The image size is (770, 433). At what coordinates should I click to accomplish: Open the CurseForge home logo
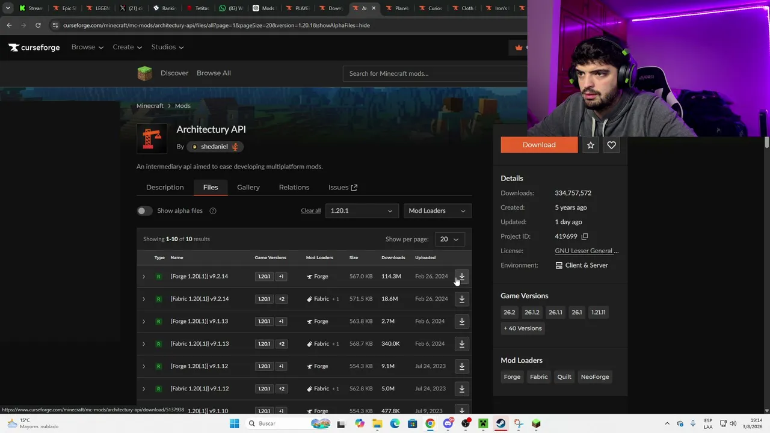[34, 48]
